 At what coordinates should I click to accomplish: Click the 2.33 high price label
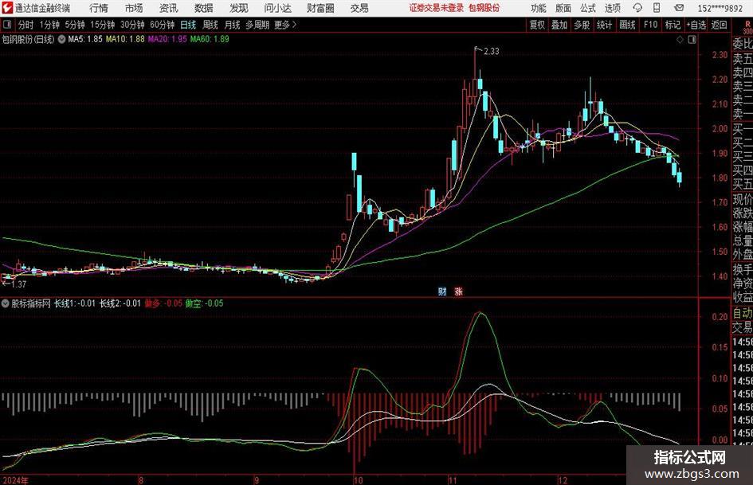(x=492, y=52)
